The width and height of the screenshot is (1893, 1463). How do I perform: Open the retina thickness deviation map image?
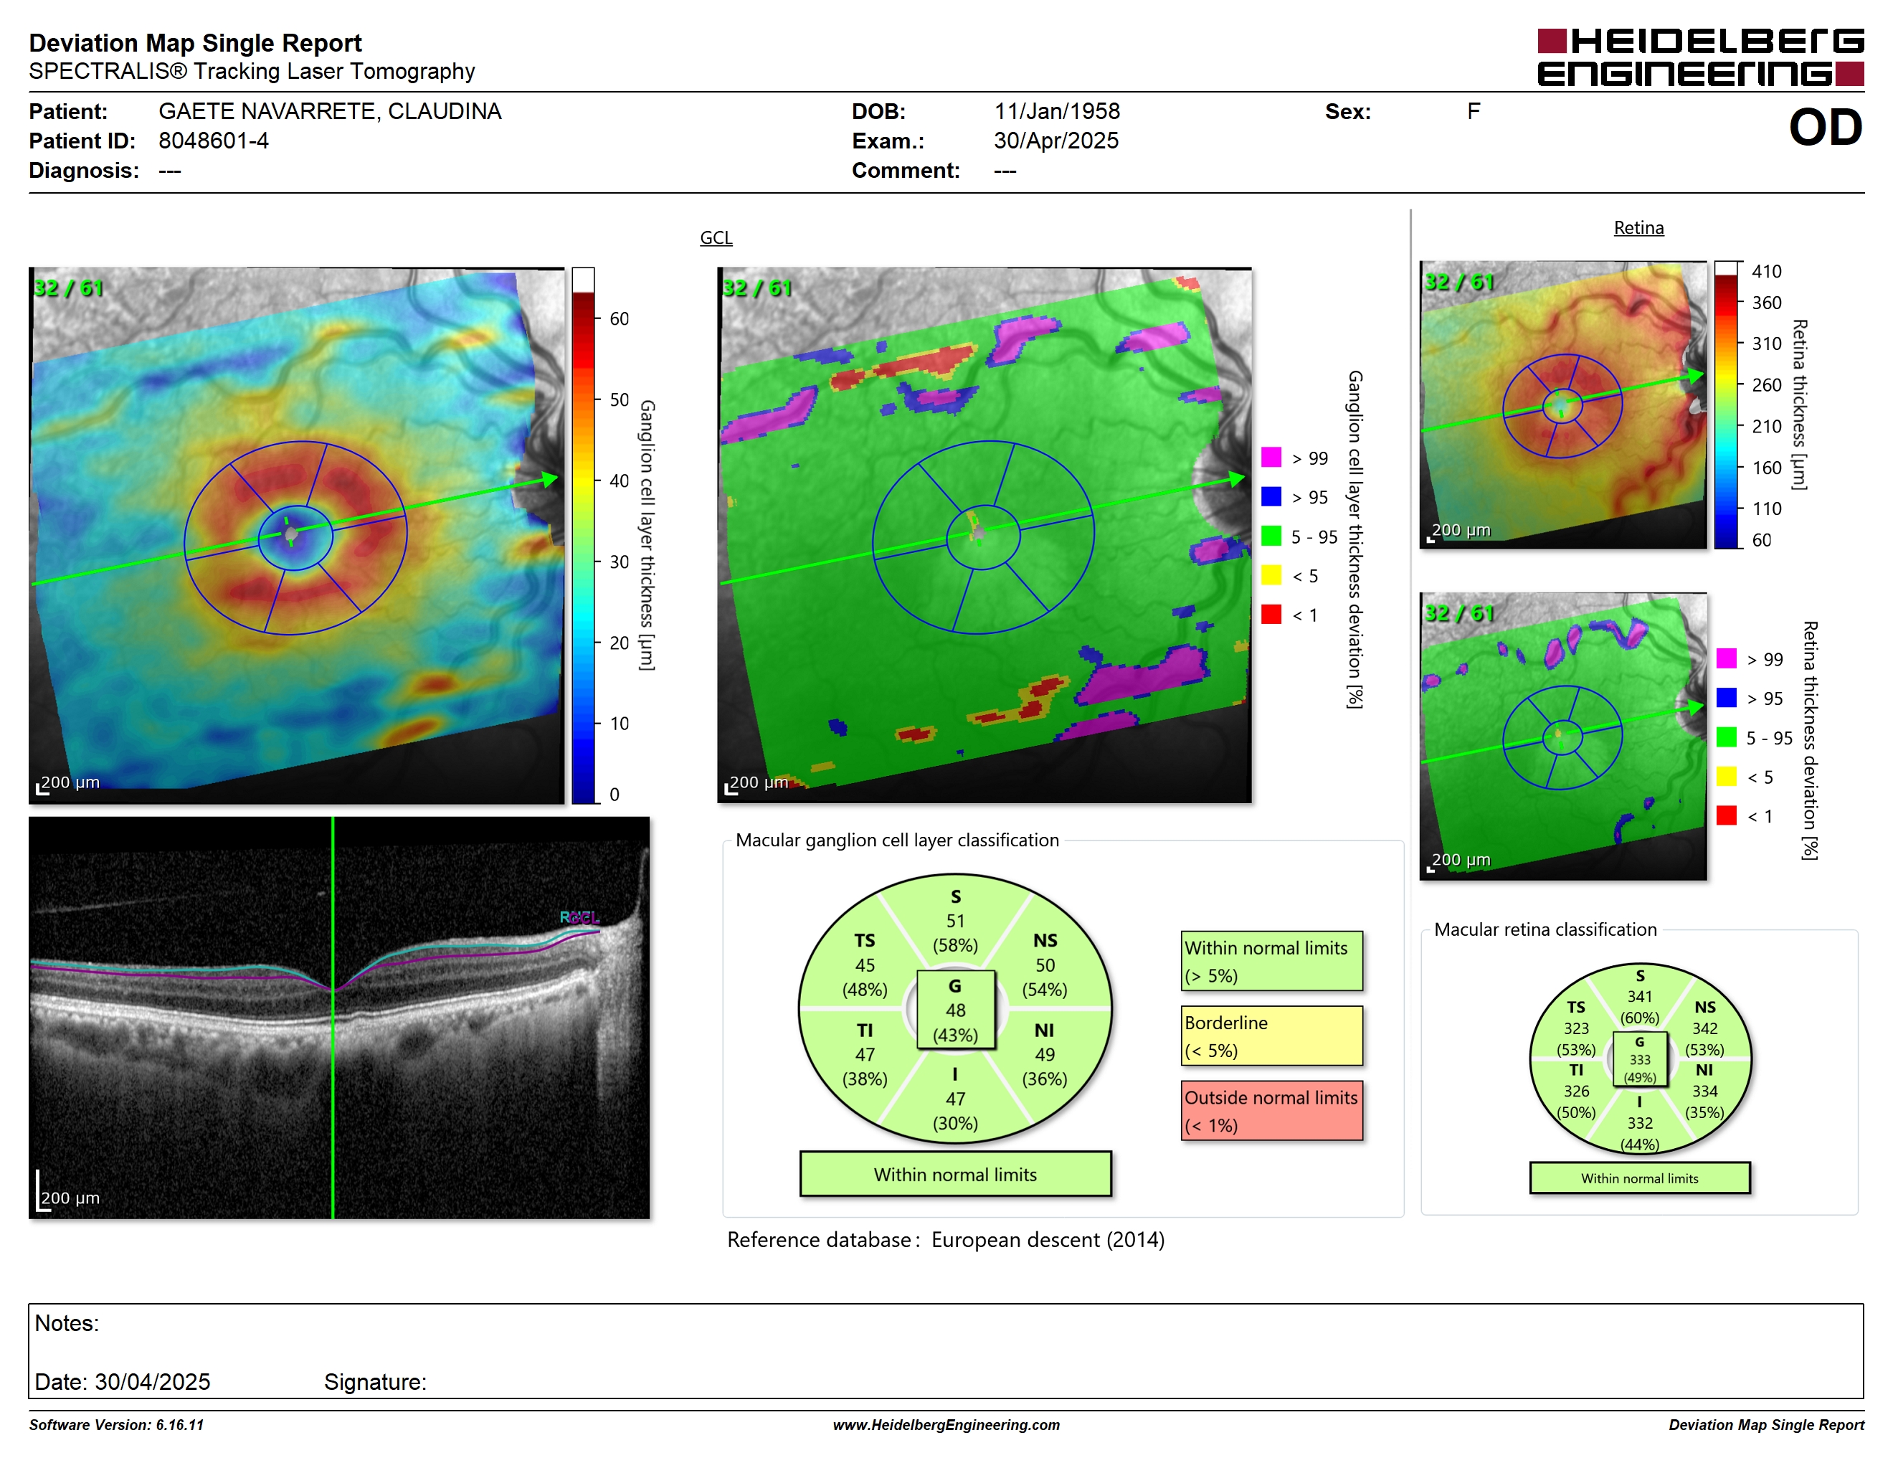click(1562, 736)
